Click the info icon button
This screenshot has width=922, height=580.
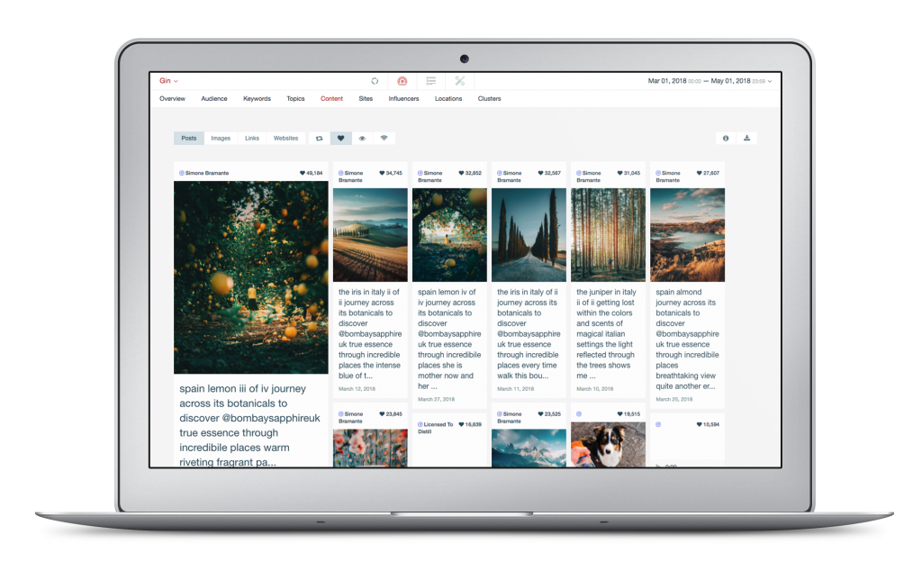pyautogui.click(x=726, y=139)
